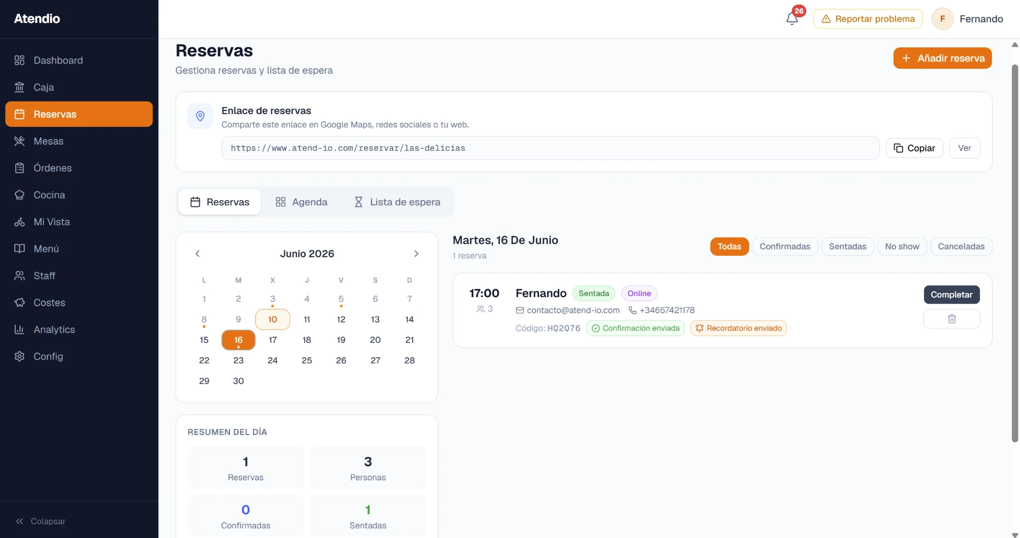Click the Cocina chef hat icon
1020x538 pixels.
(19, 195)
